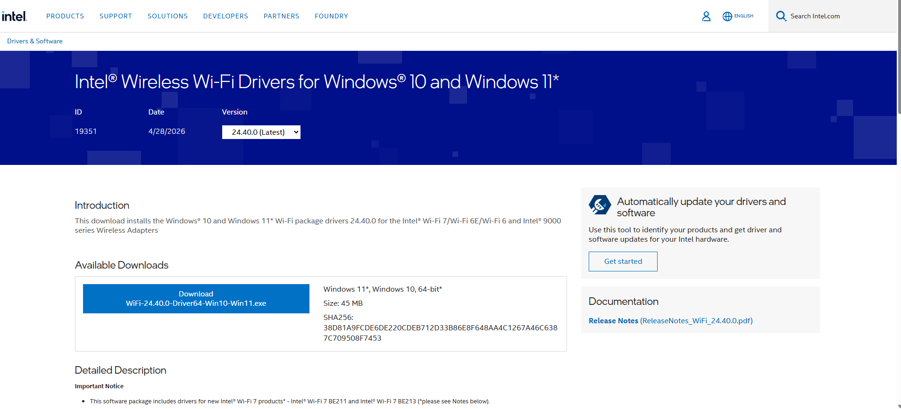Click the Size: 45 MB text
This screenshot has height=409, width=901.
point(343,303)
